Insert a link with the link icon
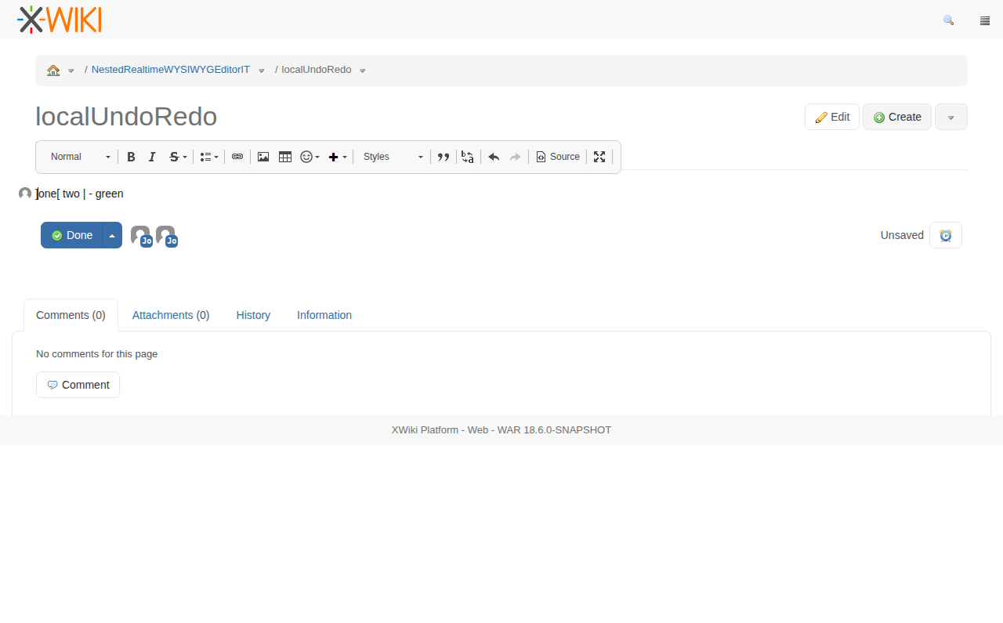This screenshot has height=623, width=1003. [237, 157]
